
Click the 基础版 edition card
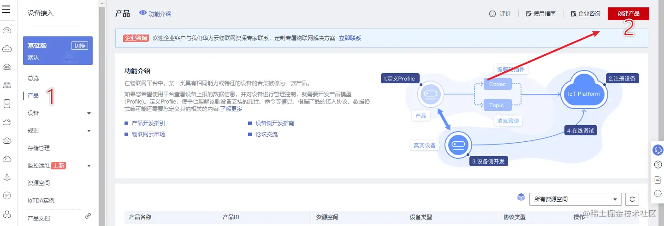click(58, 51)
